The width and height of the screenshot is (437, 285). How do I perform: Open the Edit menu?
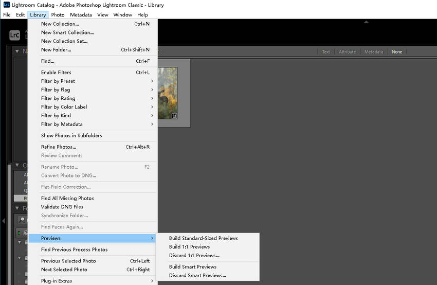pyautogui.click(x=20, y=15)
